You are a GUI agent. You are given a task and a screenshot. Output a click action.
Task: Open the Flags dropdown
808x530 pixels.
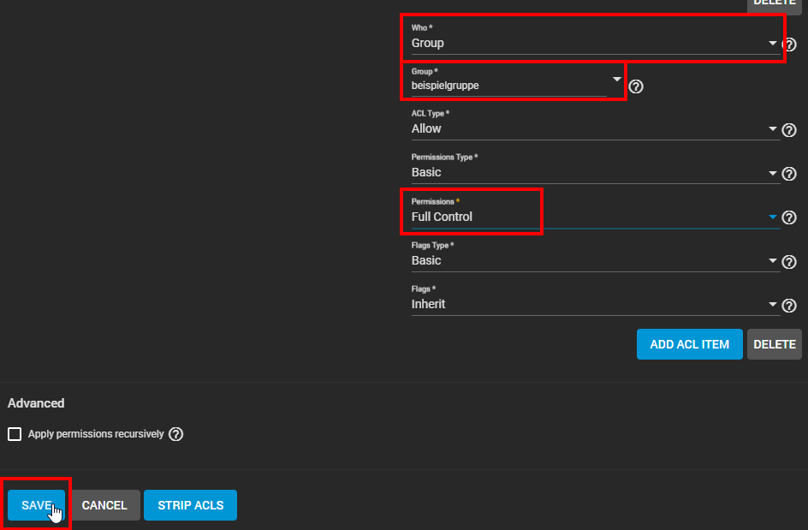click(772, 305)
